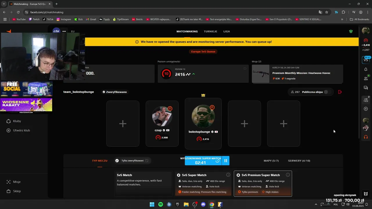Viewport: 372px width, 209px height.
Task: Open the chat messages icon
Action: click(366, 88)
